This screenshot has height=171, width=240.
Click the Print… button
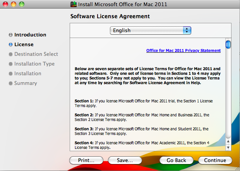tap(86, 160)
